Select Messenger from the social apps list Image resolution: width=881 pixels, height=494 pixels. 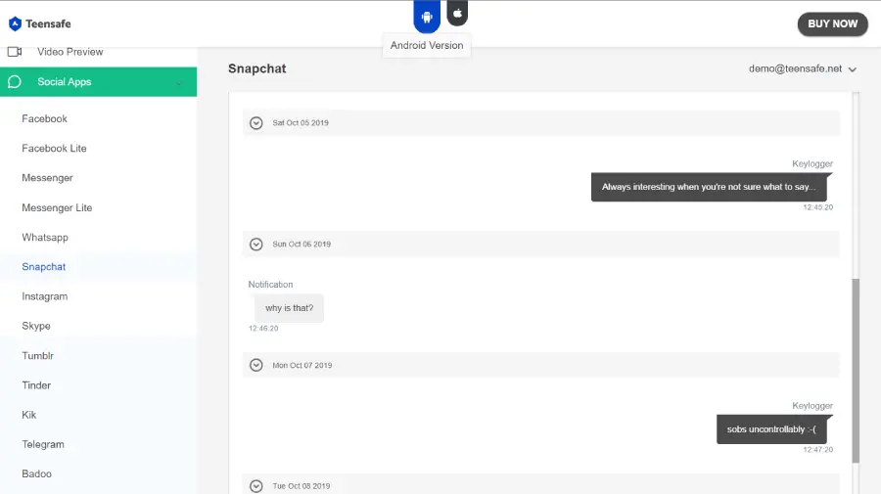click(x=47, y=178)
